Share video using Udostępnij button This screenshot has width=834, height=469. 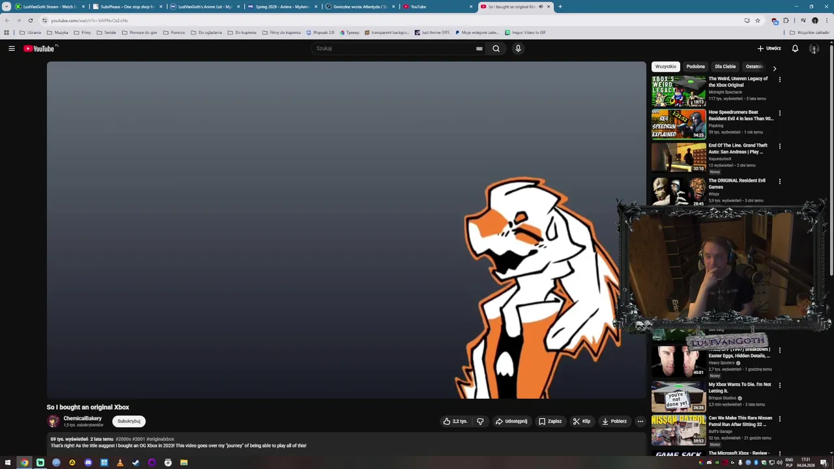[511, 421]
